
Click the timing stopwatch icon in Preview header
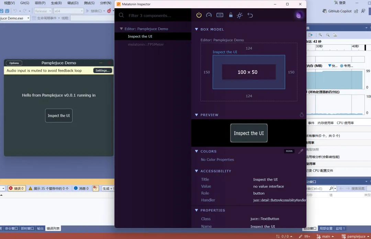pos(302,115)
